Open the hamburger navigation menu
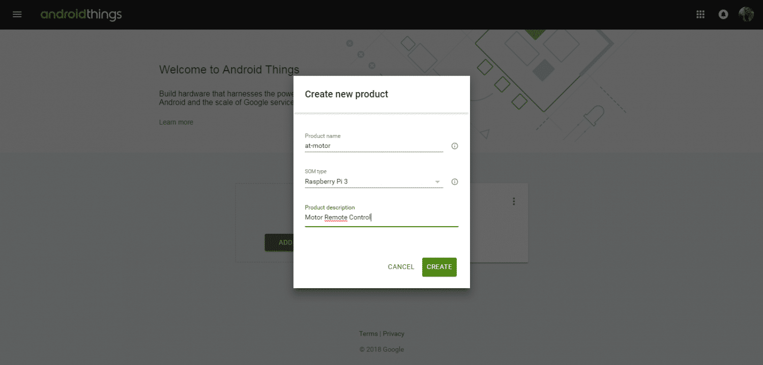The image size is (763, 365). coord(17,14)
